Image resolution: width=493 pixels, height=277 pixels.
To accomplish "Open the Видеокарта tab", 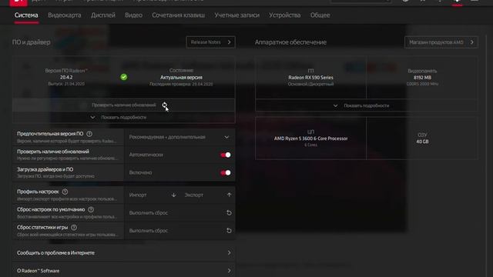I will point(65,15).
